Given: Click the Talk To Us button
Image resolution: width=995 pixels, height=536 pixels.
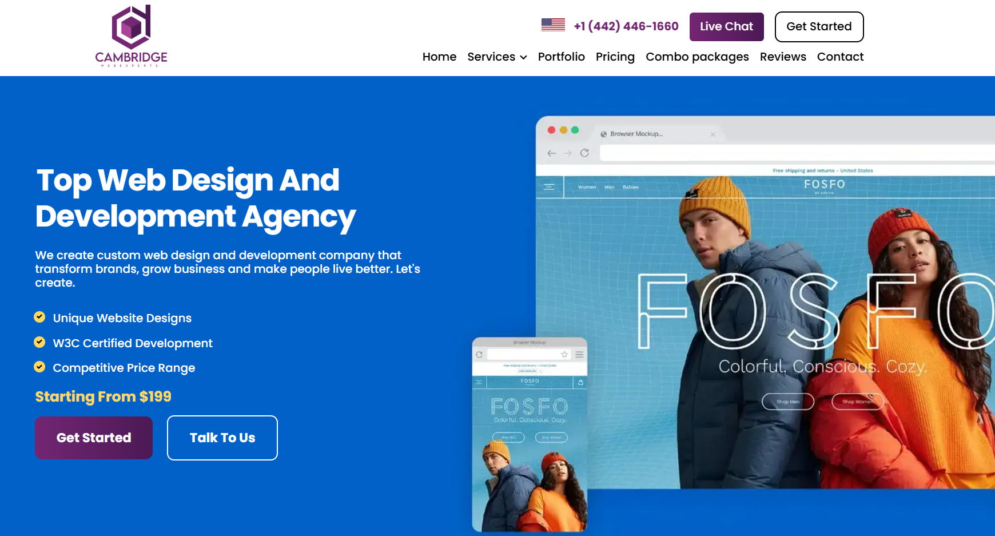Looking at the screenshot, I should 222,438.
